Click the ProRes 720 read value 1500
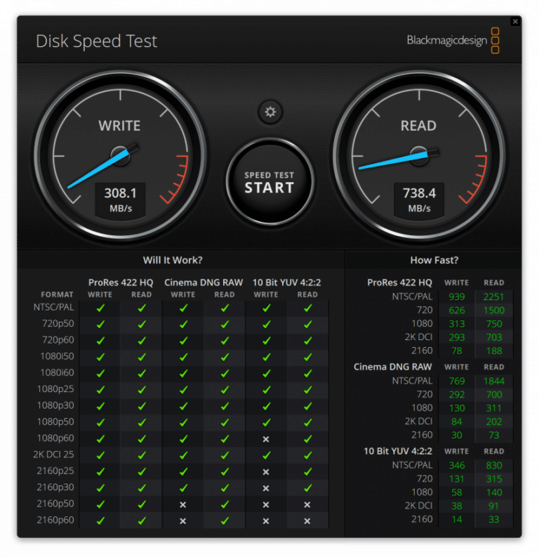 pos(493,310)
